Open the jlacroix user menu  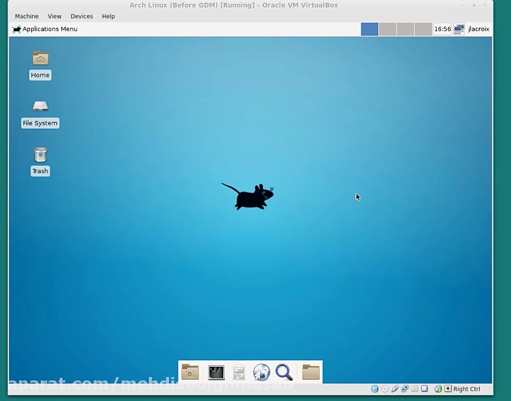pyautogui.click(x=478, y=29)
